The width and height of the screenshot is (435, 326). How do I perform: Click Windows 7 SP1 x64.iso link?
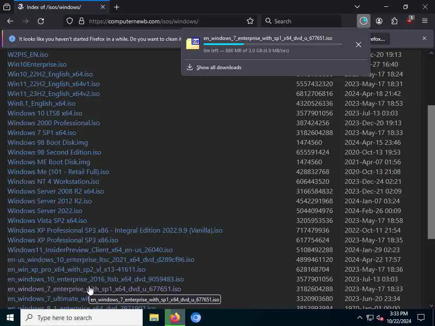pos(42,132)
